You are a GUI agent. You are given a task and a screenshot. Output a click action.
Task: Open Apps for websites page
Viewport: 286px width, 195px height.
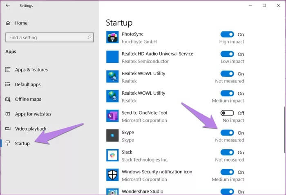click(33, 114)
